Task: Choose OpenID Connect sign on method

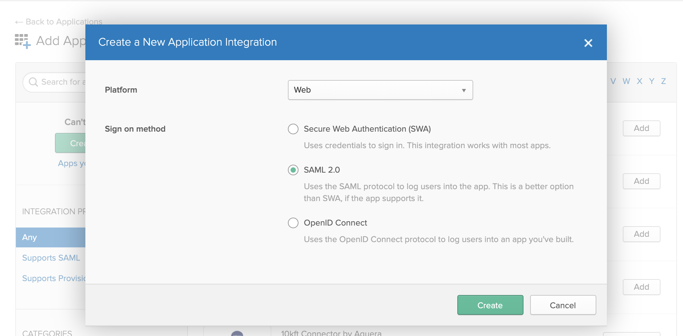Action: point(293,223)
